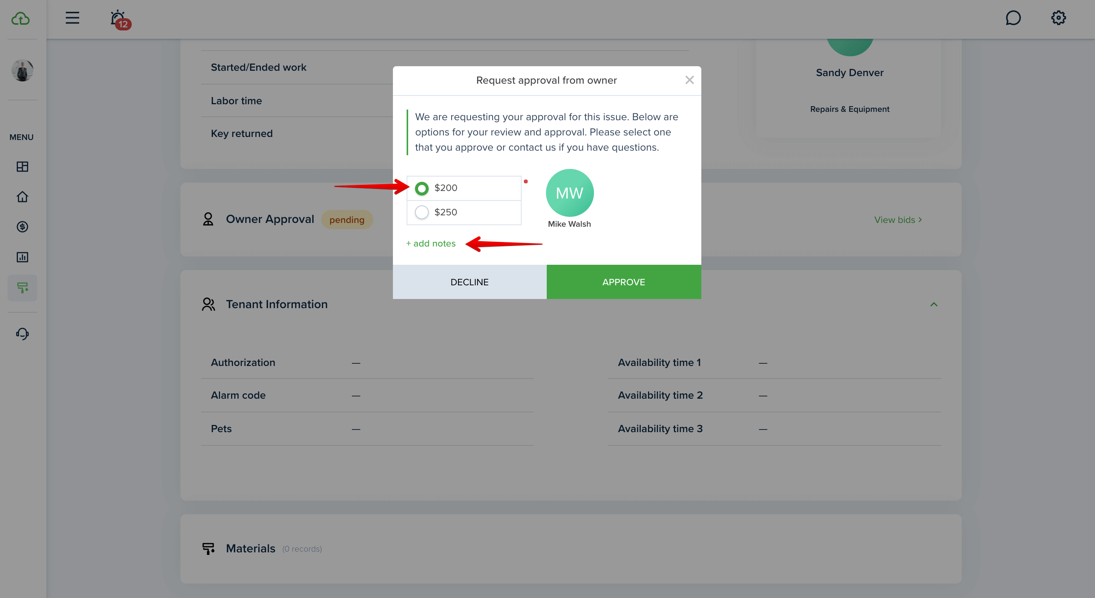
Task: Click the MENU label in the sidebar
Action: (22, 137)
